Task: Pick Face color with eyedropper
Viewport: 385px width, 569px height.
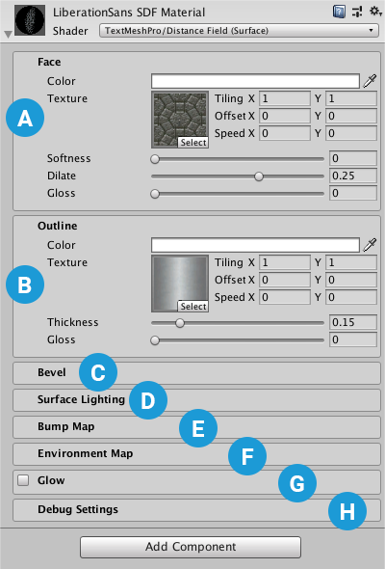Action: (x=370, y=81)
